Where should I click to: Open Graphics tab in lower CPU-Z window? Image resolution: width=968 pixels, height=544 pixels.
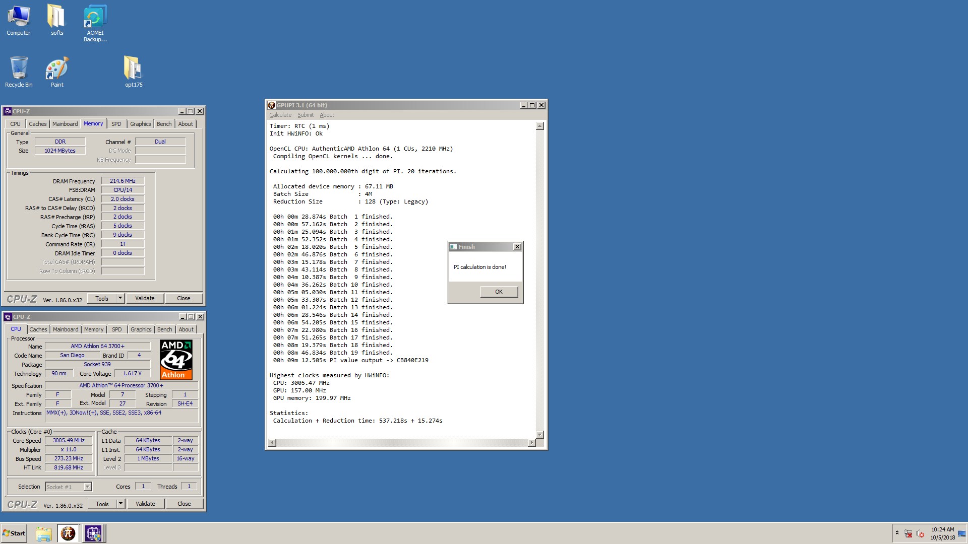pos(141,329)
